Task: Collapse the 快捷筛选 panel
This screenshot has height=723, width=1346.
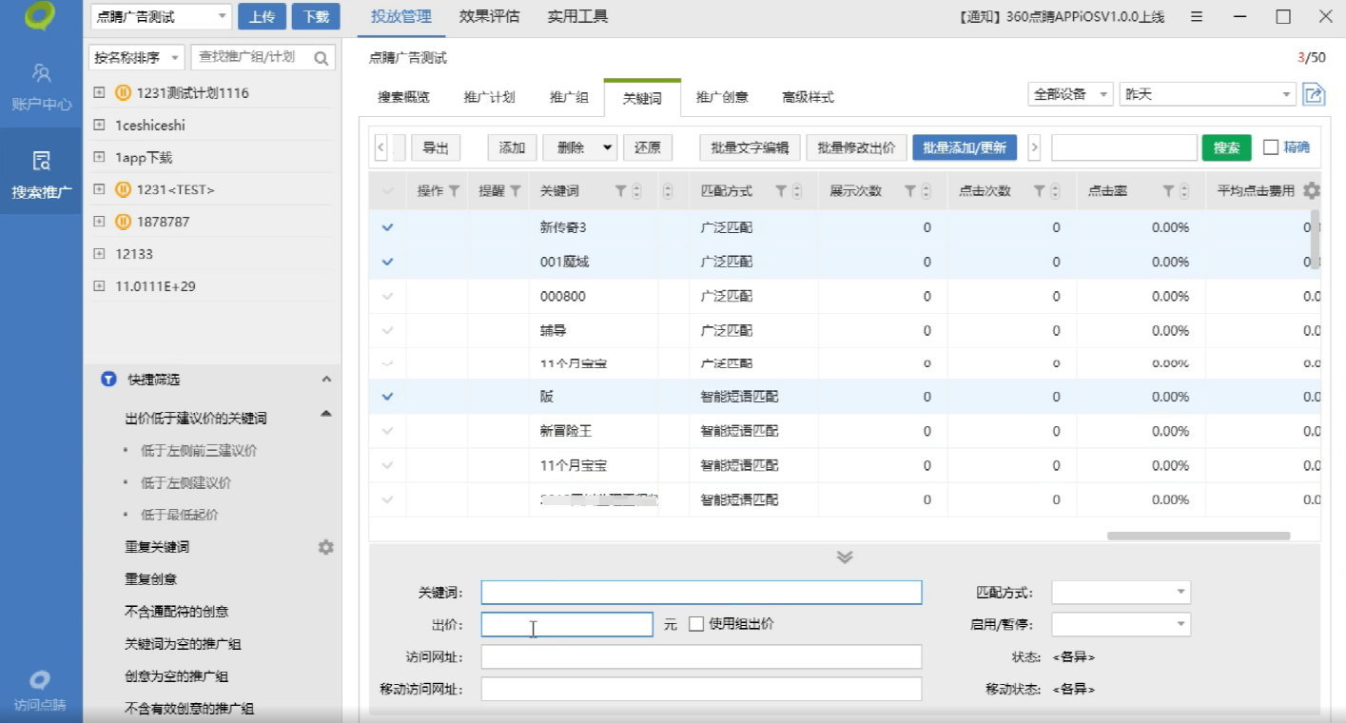Action: (x=326, y=380)
